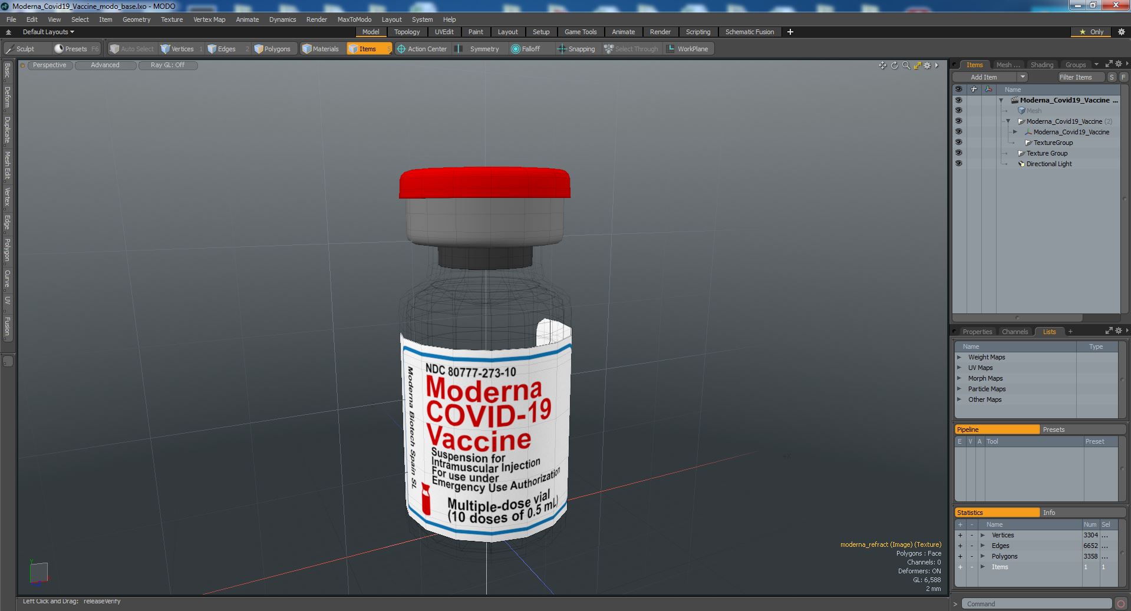The height and width of the screenshot is (611, 1131).
Task: Switch to the UVEdit layout tab
Action: click(444, 32)
